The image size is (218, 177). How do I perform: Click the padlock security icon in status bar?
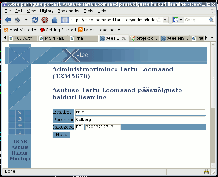[206, 171]
